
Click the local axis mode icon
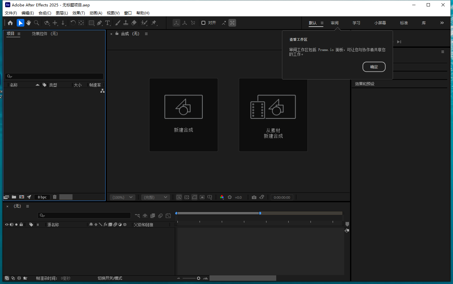tap(176, 23)
